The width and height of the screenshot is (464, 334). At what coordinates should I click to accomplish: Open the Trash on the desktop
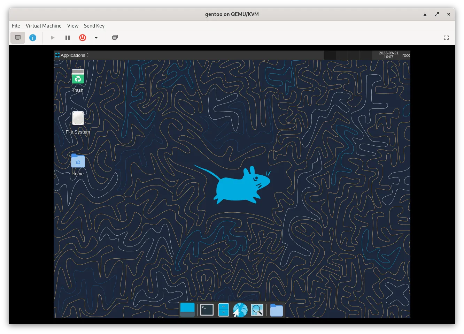pyautogui.click(x=78, y=76)
